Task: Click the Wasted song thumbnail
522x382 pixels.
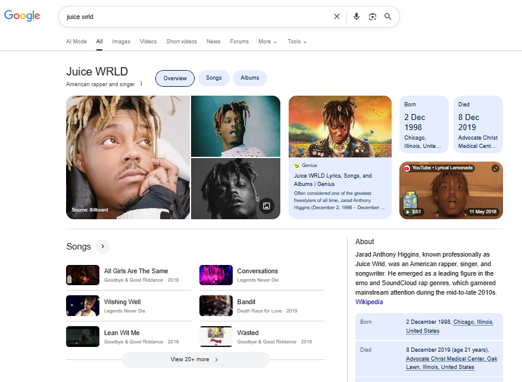Action: tap(216, 336)
